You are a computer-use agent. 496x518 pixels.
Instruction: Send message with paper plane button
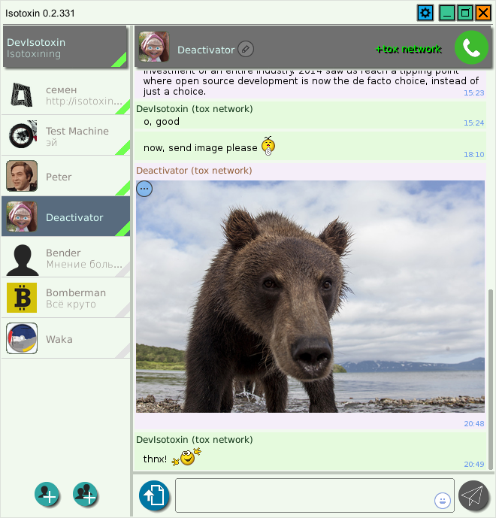[473, 495]
